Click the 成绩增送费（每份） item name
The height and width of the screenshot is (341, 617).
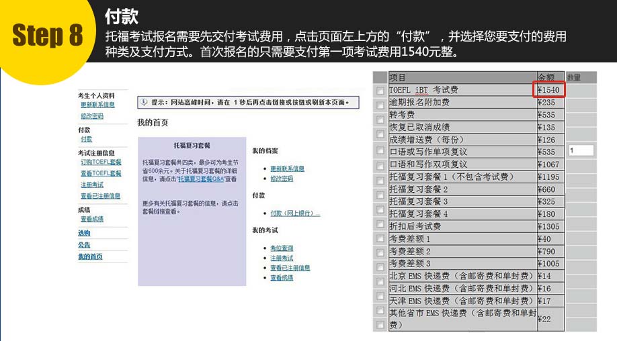pos(427,140)
